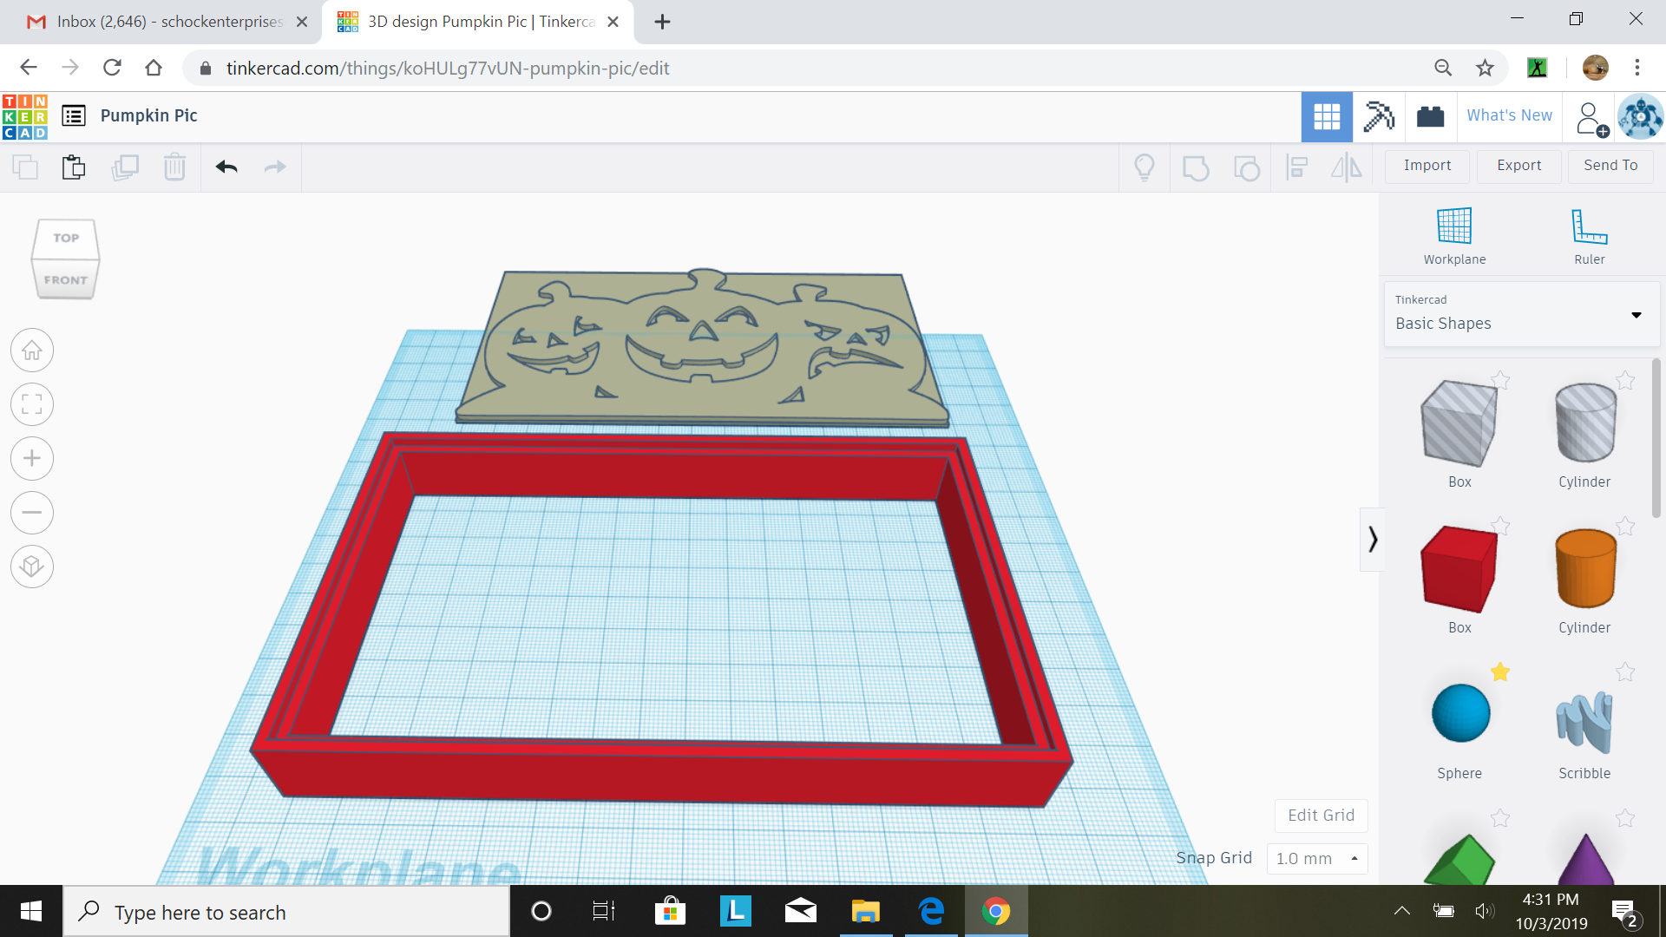This screenshot has height=937, width=1666.
Task: Favorite the Box shape with its star
Action: click(x=1500, y=379)
